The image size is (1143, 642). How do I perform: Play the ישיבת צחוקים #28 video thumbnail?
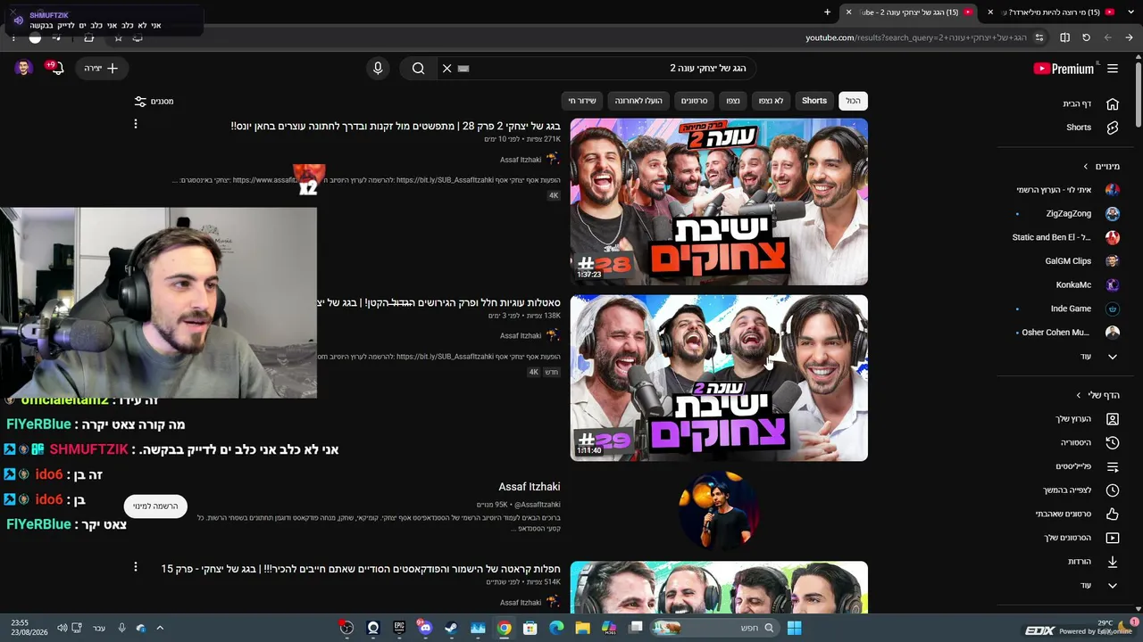tap(719, 202)
